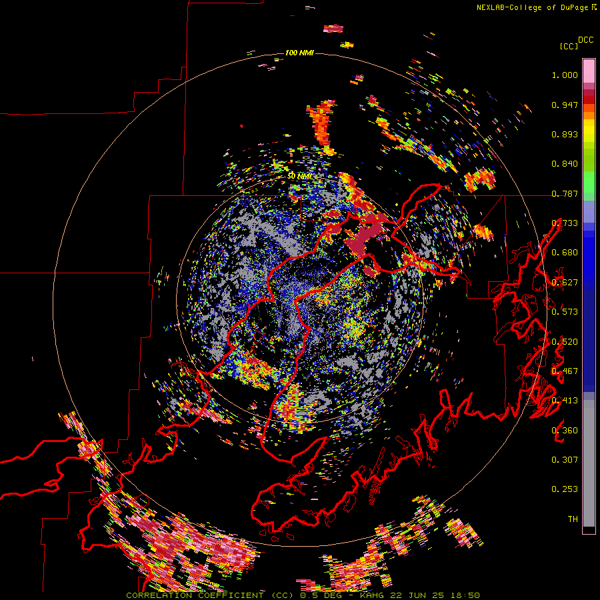The width and height of the screenshot is (600, 600).
Task: Pick the yellow segment of the color bar
Action: 589,131
